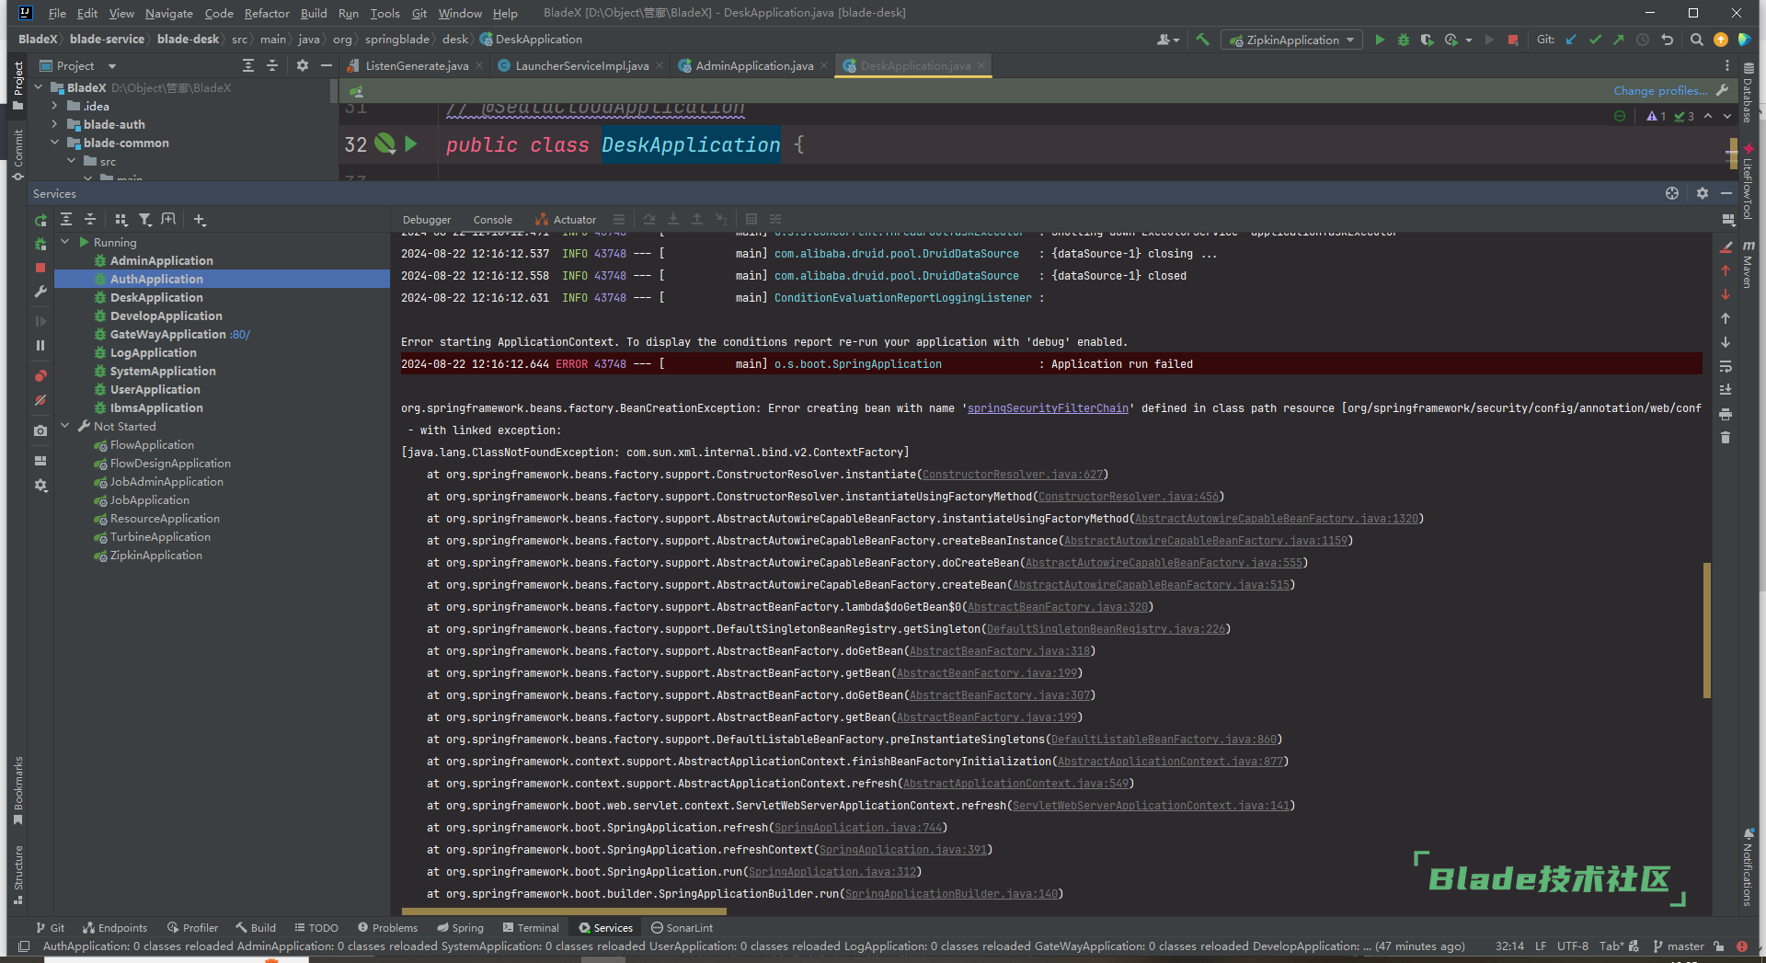Collapse the Running services group
Image resolution: width=1766 pixels, height=963 pixels.
(x=65, y=242)
